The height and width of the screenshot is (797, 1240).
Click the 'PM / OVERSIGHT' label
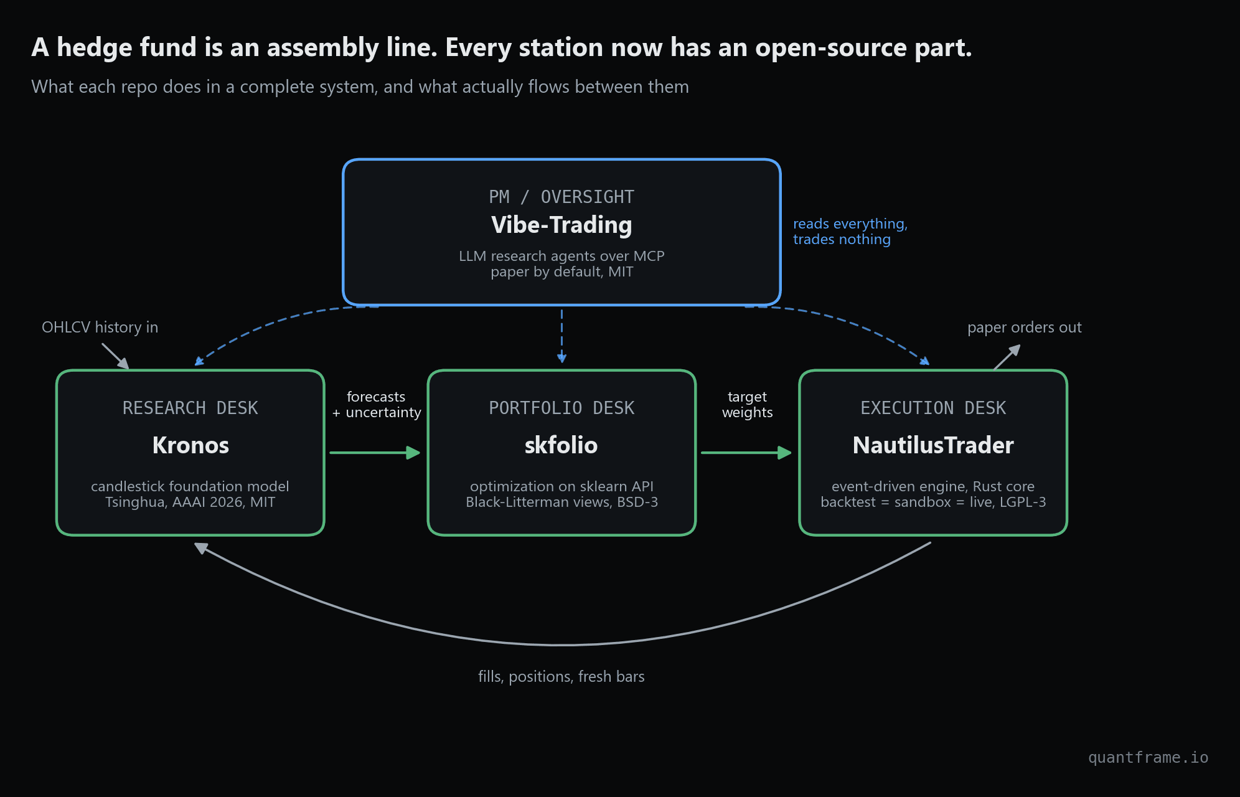pyautogui.click(x=561, y=197)
